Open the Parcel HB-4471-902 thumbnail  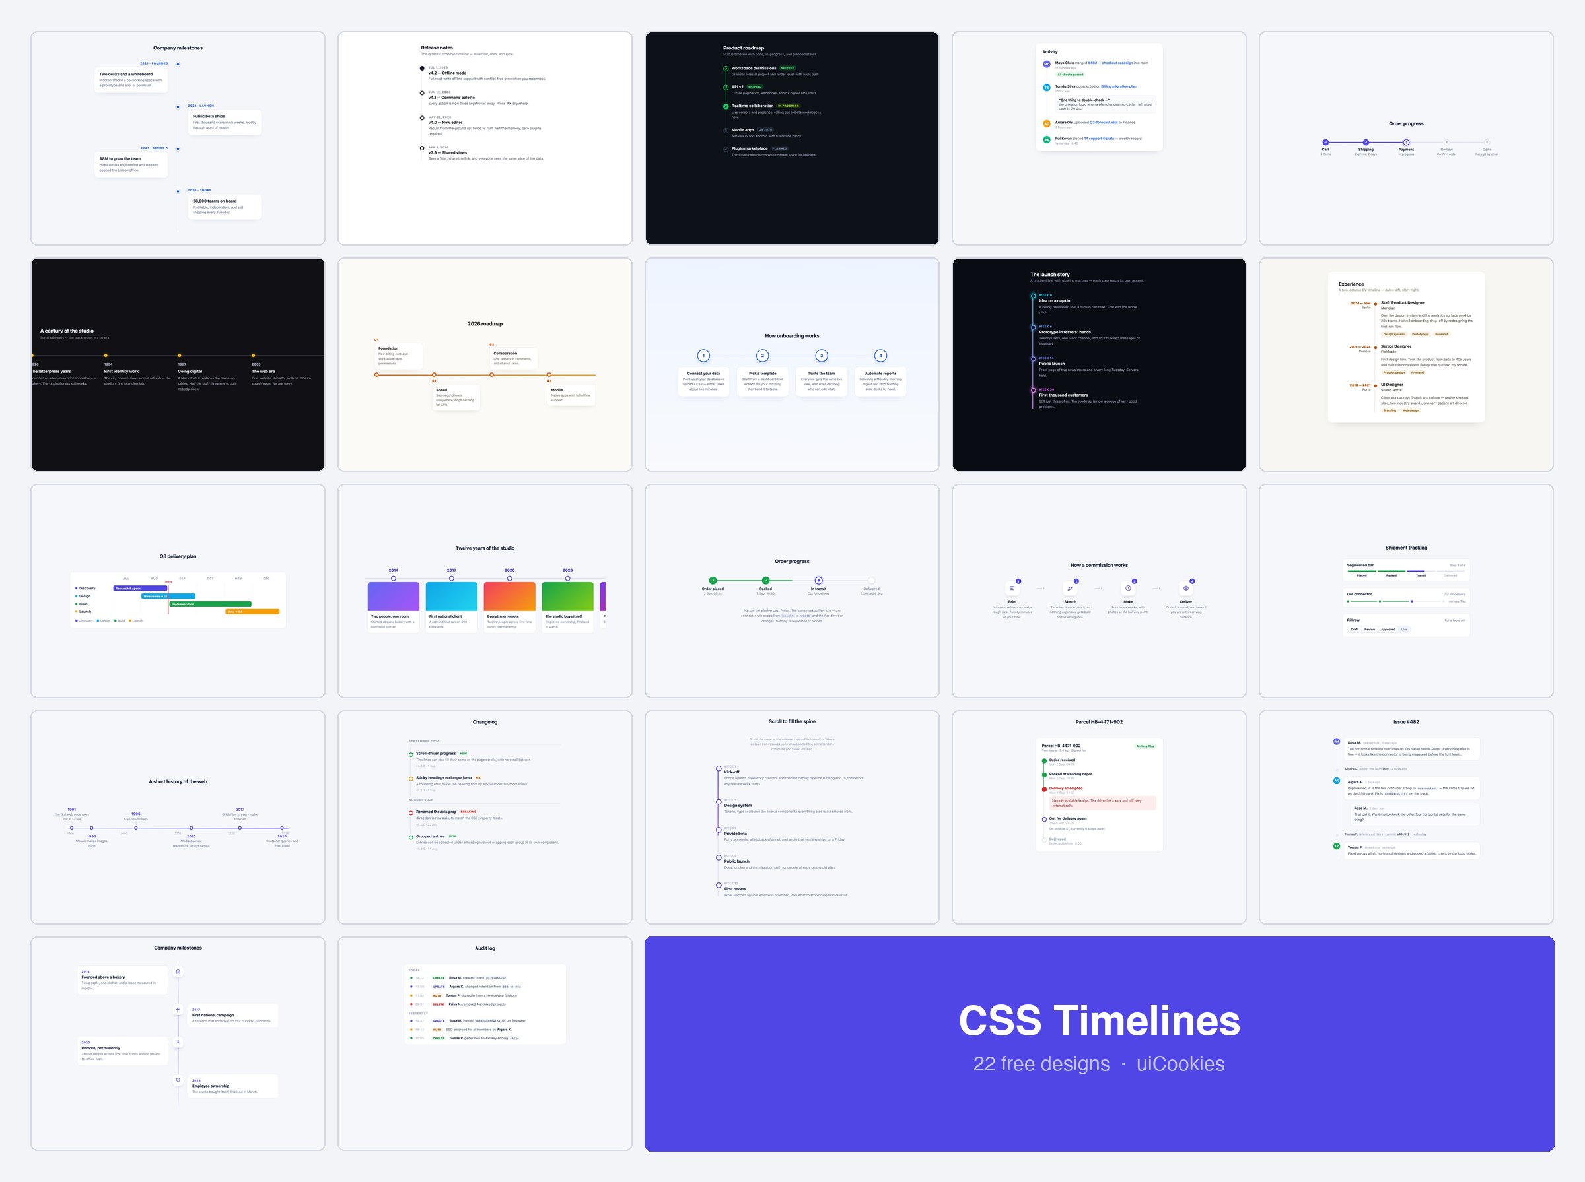tap(1099, 817)
